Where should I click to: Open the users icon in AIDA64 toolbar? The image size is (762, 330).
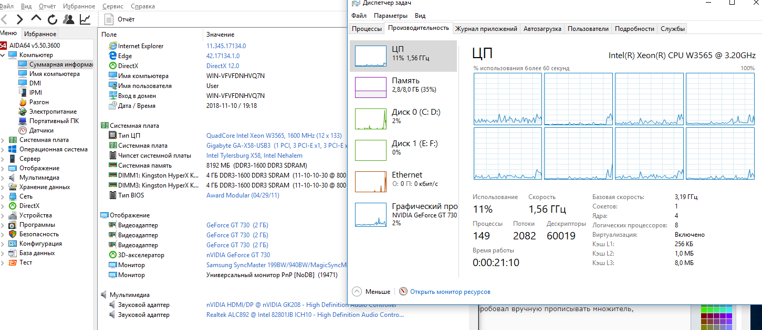point(68,19)
